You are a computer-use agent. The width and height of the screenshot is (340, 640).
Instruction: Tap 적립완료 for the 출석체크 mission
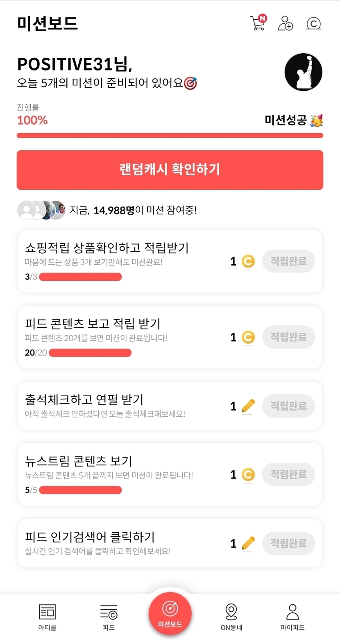pos(288,406)
